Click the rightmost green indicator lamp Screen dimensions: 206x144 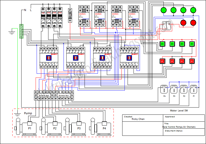click(x=193, y=10)
